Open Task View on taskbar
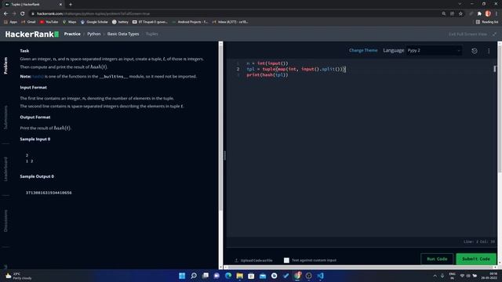 pyautogui.click(x=206, y=276)
